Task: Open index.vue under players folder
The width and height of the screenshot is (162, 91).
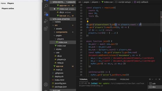Action: pos(63,42)
